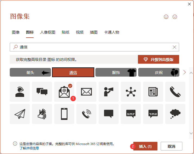Select the telephone handset icon
Viewport: 194px width, 154px height.
tap(175, 92)
